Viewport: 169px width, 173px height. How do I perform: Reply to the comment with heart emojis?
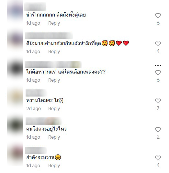coord(54,52)
